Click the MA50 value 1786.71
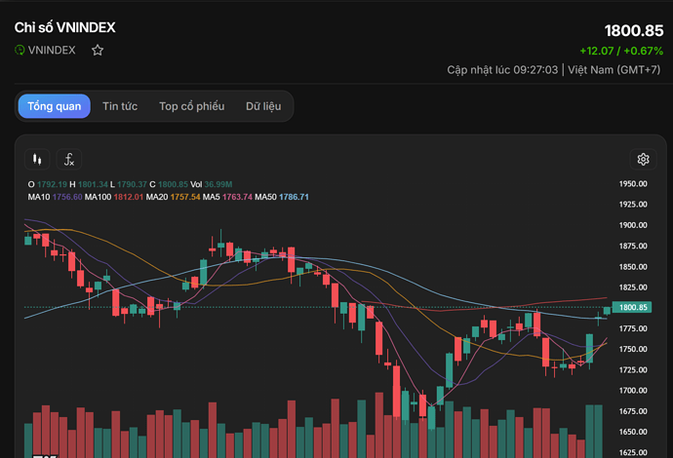The image size is (673, 458). pos(294,197)
